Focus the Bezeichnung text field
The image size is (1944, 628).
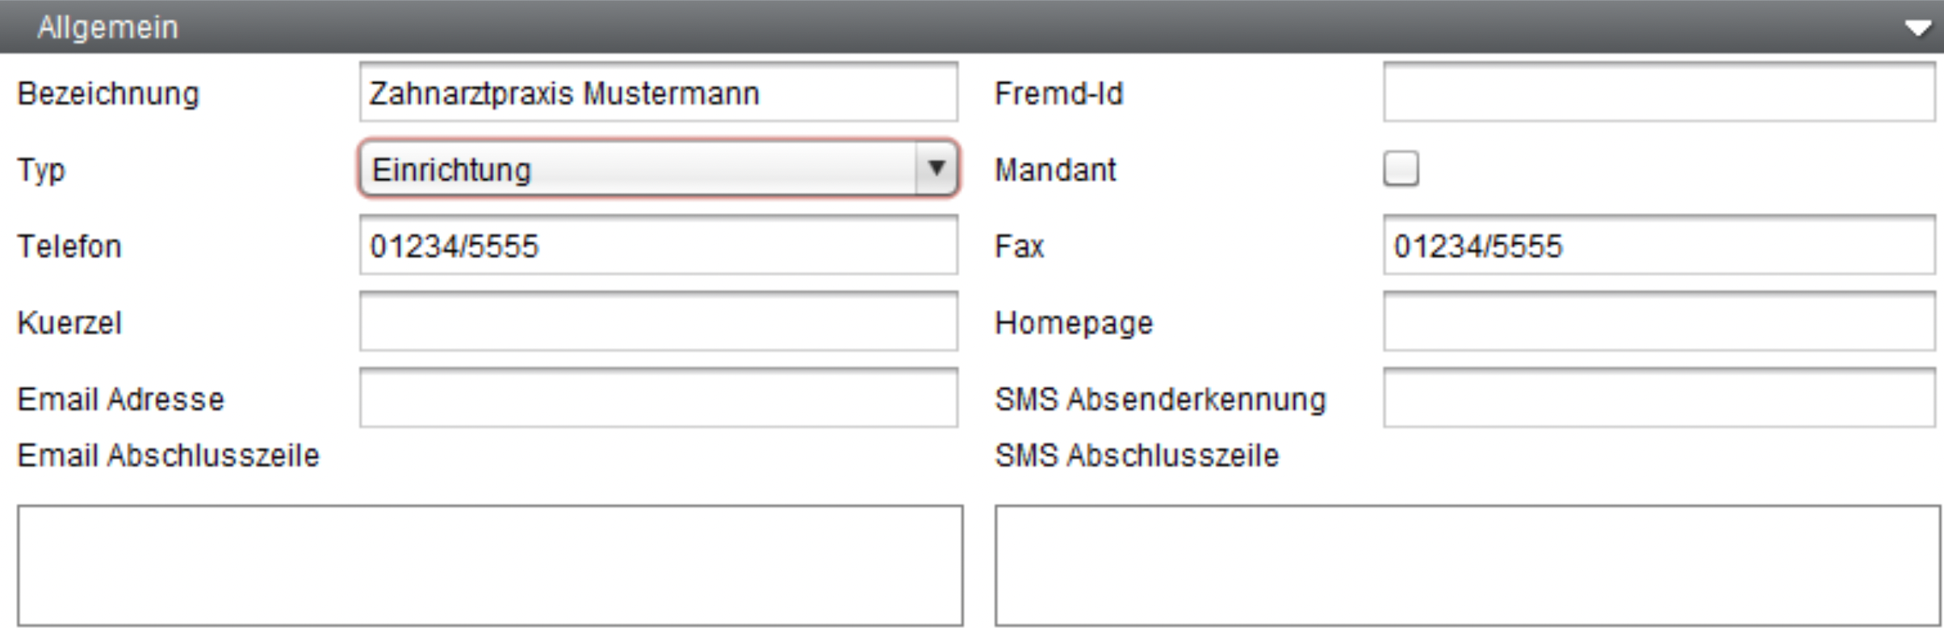(x=659, y=92)
